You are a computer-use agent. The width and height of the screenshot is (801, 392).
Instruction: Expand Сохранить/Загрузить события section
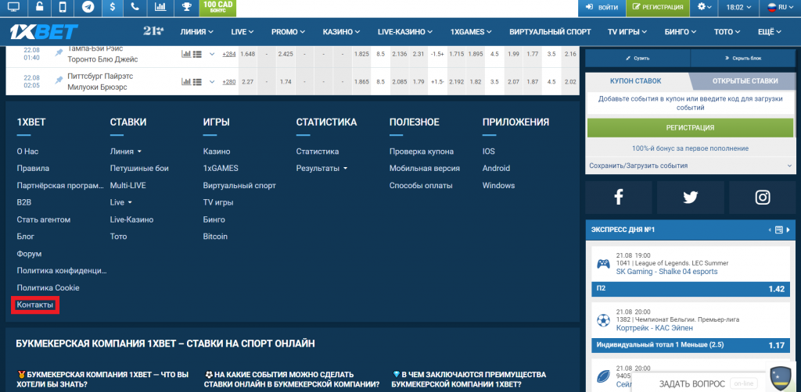click(x=690, y=166)
